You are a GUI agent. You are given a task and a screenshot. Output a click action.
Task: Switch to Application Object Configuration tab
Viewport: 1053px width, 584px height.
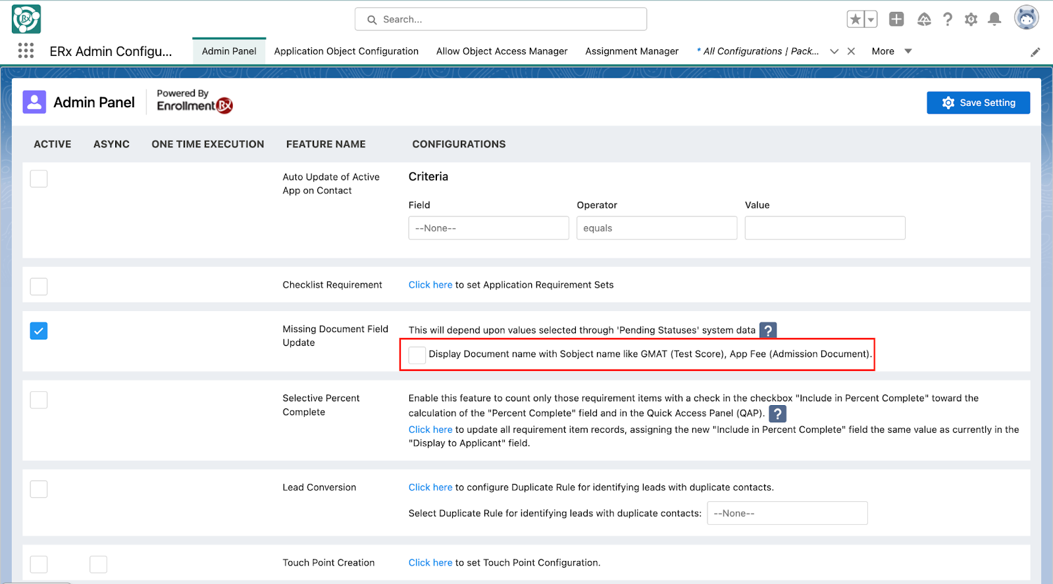click(x=346, y=51)
